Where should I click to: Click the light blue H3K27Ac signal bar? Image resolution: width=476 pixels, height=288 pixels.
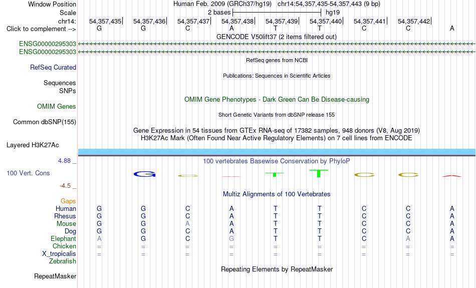pos(277,152)
